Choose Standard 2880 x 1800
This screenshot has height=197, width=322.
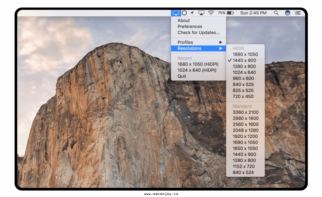click(245, 118)
